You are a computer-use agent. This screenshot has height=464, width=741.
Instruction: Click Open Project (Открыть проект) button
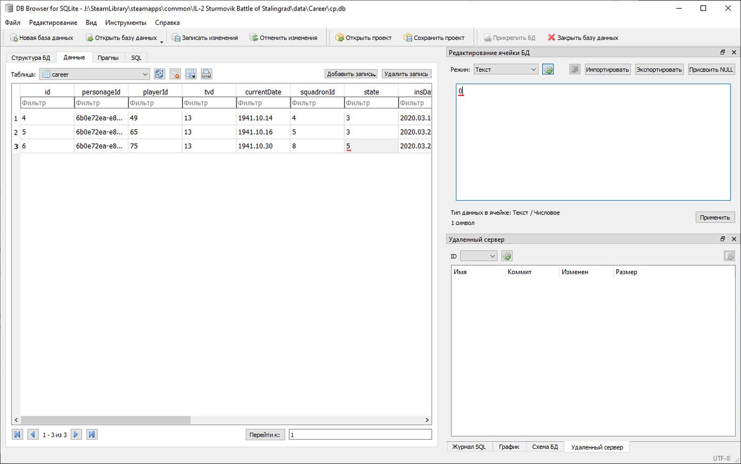[x=364, y=38]
